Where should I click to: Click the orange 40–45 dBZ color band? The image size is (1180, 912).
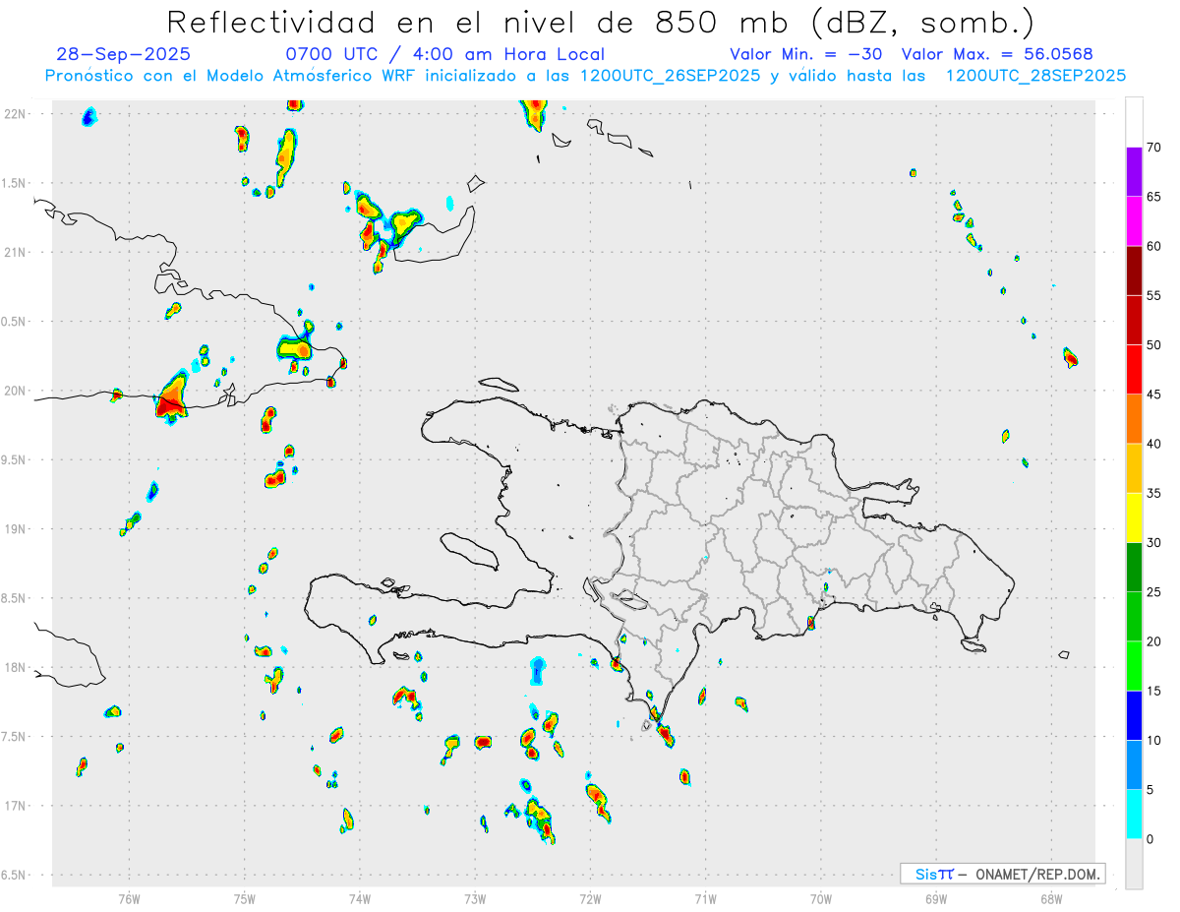1134,419
